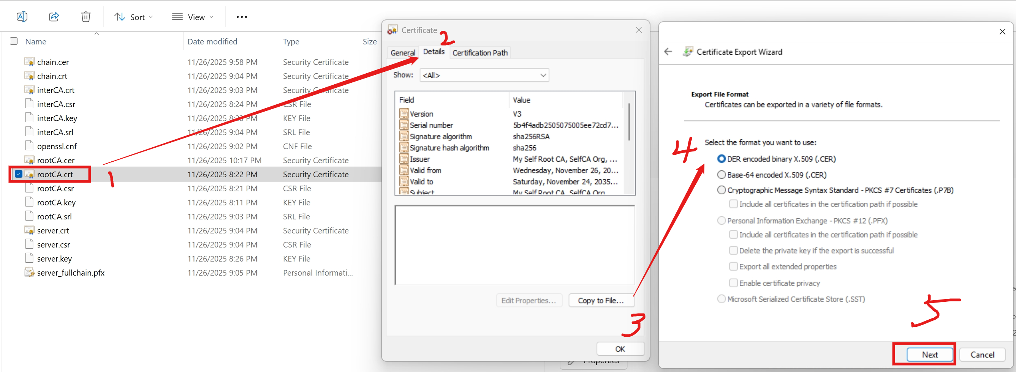Click the server.key file icon
The width and height of the screenshot is (1016, 372).
(x=29, y=259)
